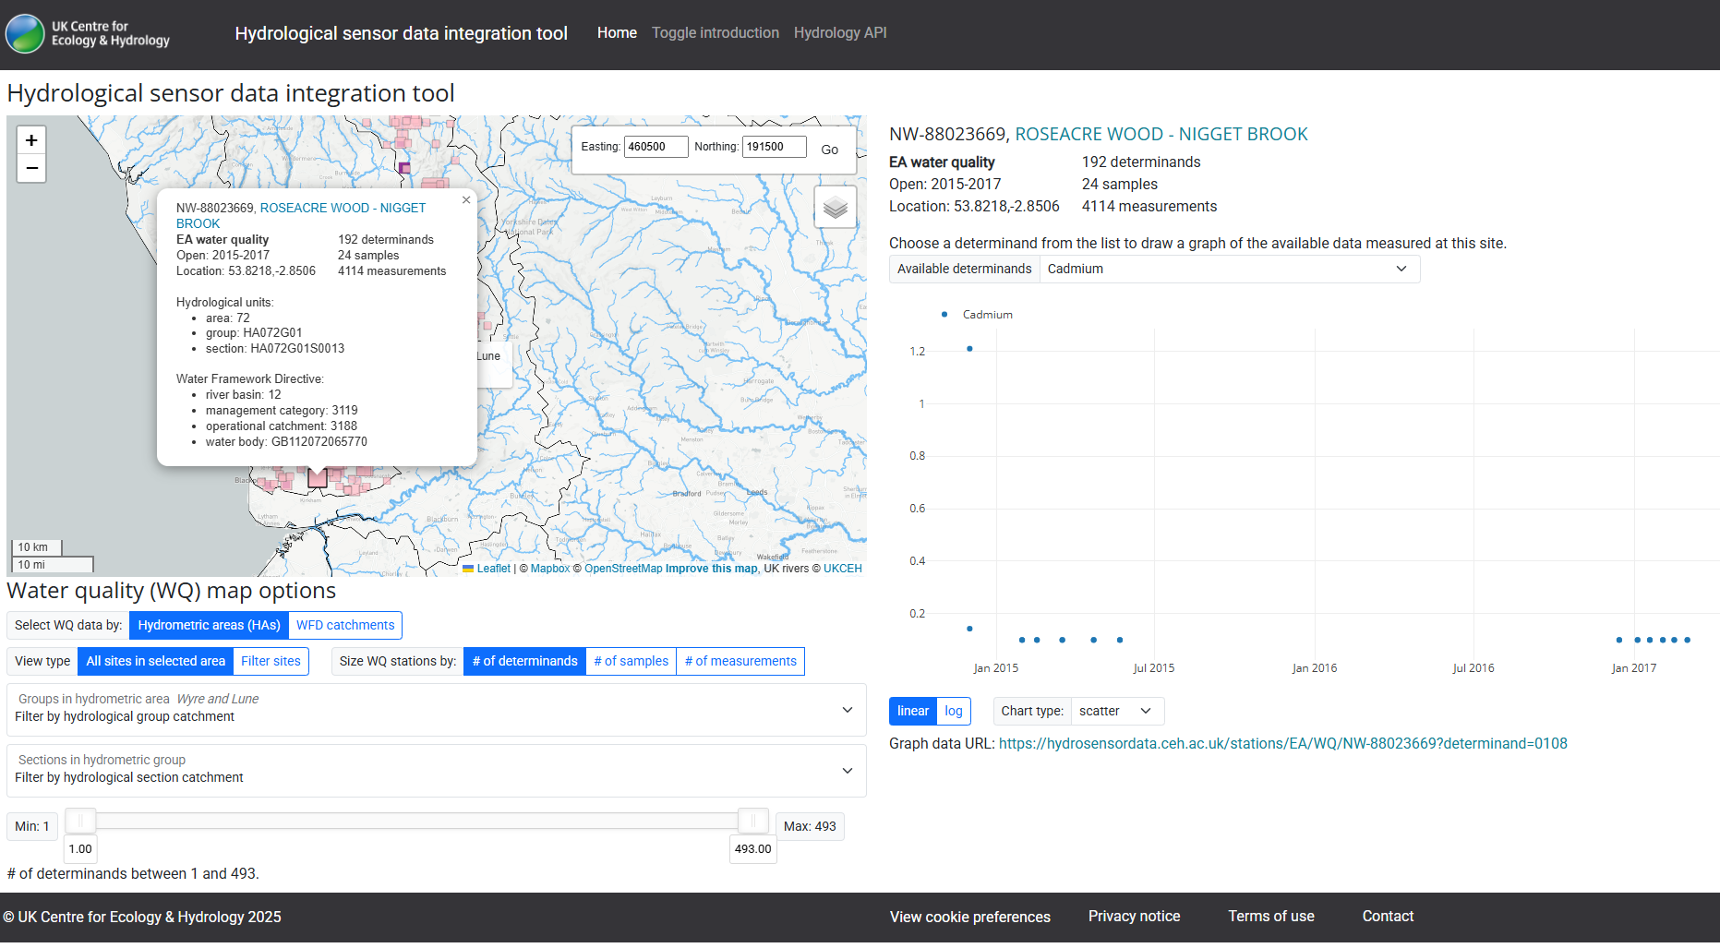Switch WQ data selection to WFD catchments
Viewport: 1720px width, 948px height.
[344, 625]
